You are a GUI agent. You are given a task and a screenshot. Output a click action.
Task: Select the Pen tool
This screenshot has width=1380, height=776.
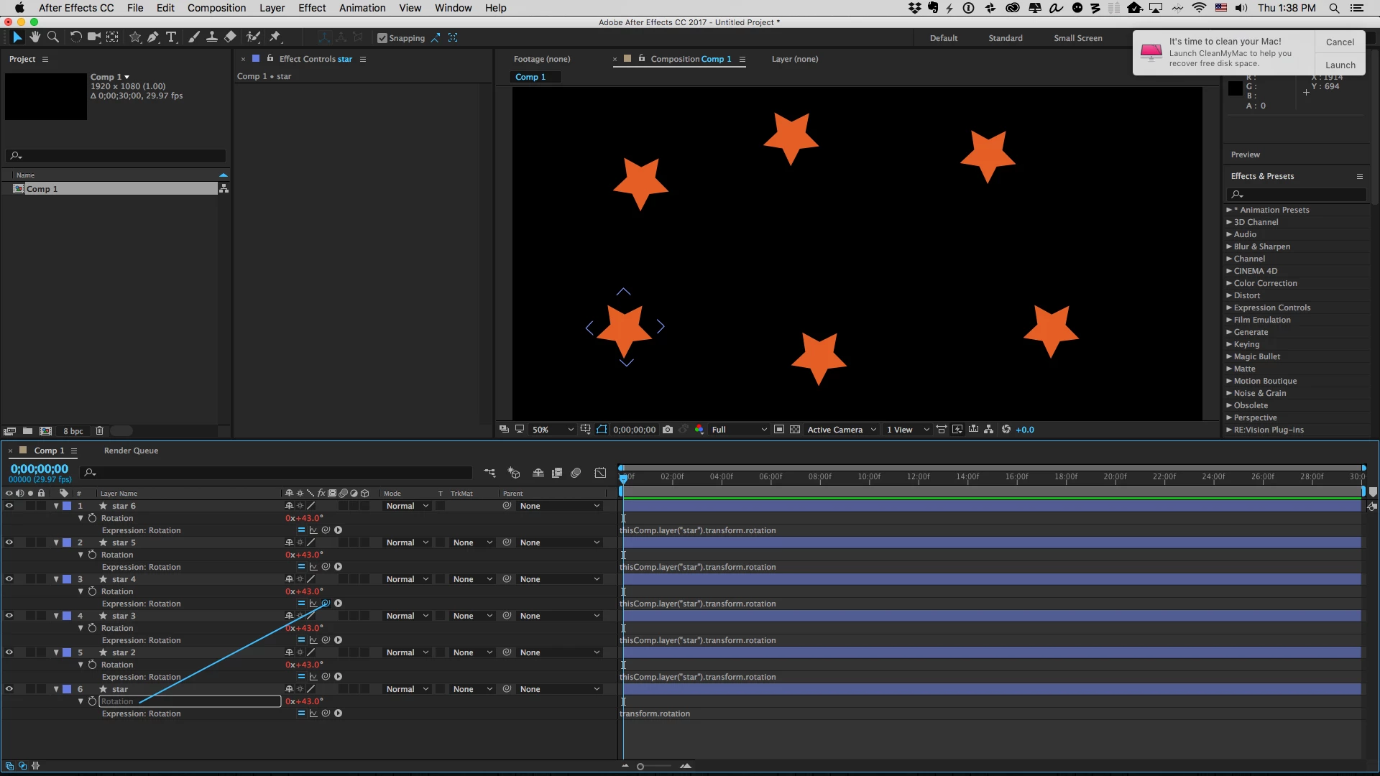(x=153, y=37)
